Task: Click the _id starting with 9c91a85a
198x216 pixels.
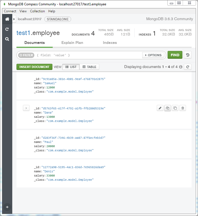Action: pos(73,79)
